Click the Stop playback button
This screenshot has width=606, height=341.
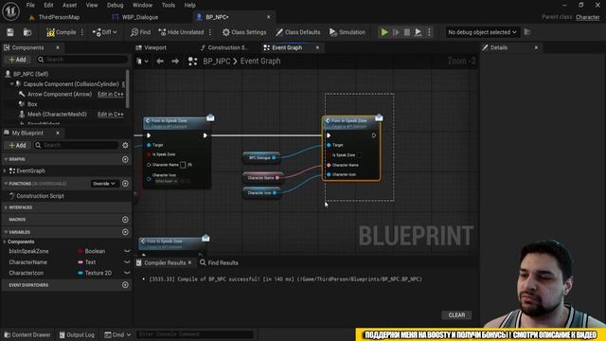point(407,32)
